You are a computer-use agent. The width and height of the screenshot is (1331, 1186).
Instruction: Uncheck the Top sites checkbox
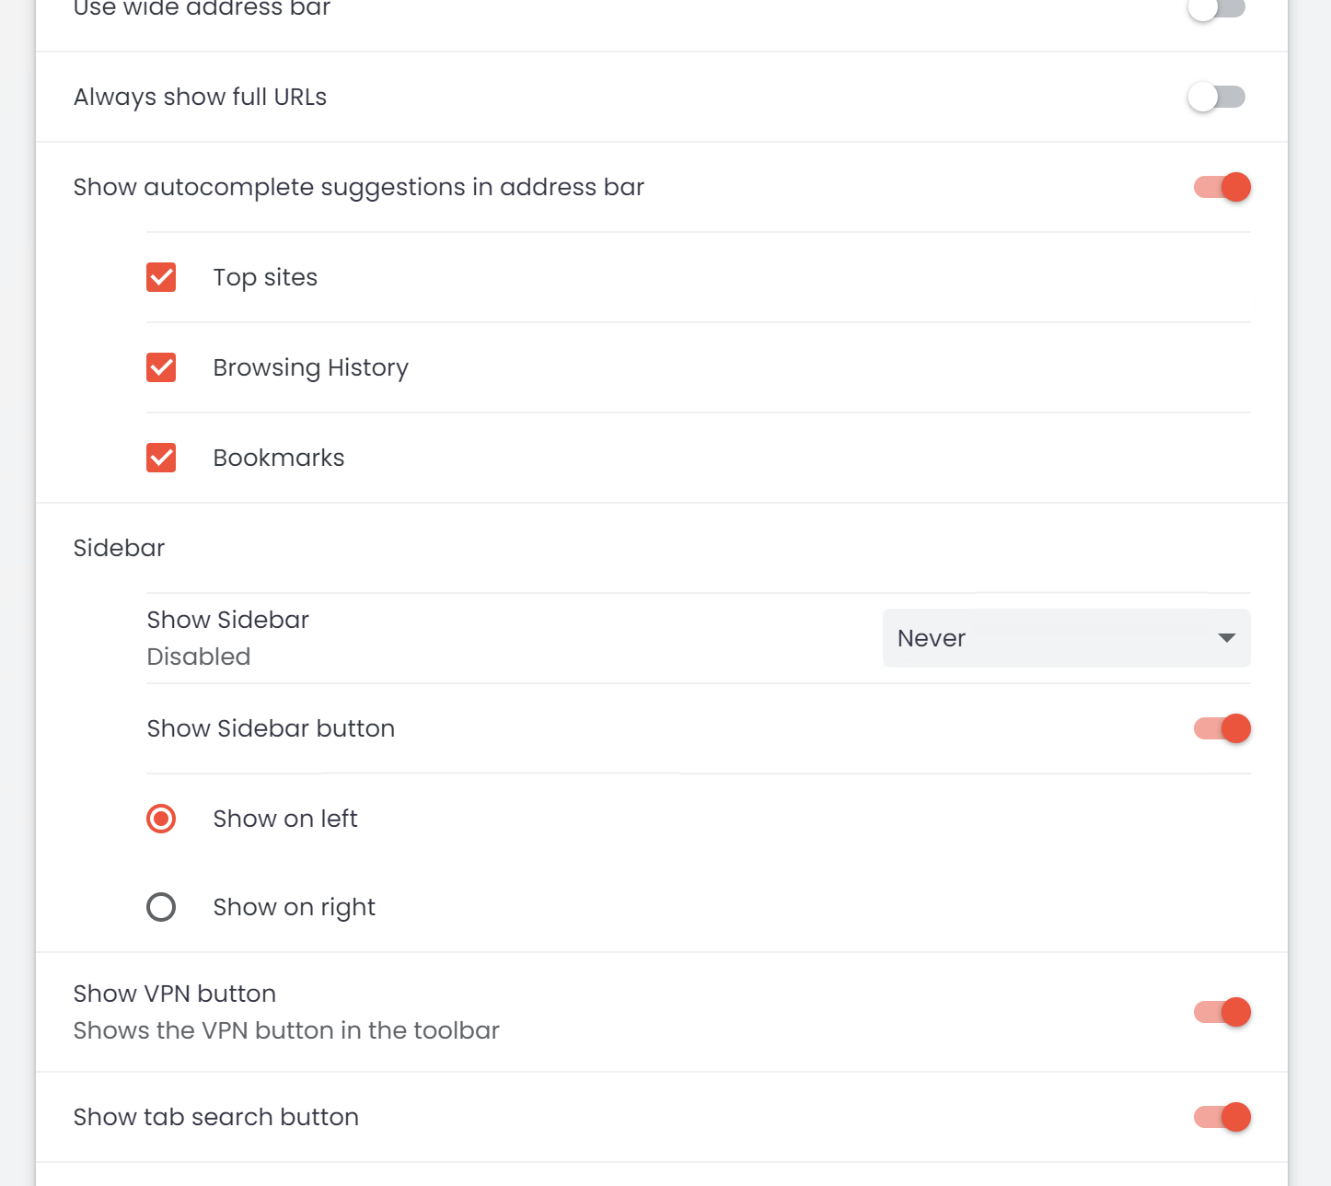pyautogui.click(x=161, y=277)
